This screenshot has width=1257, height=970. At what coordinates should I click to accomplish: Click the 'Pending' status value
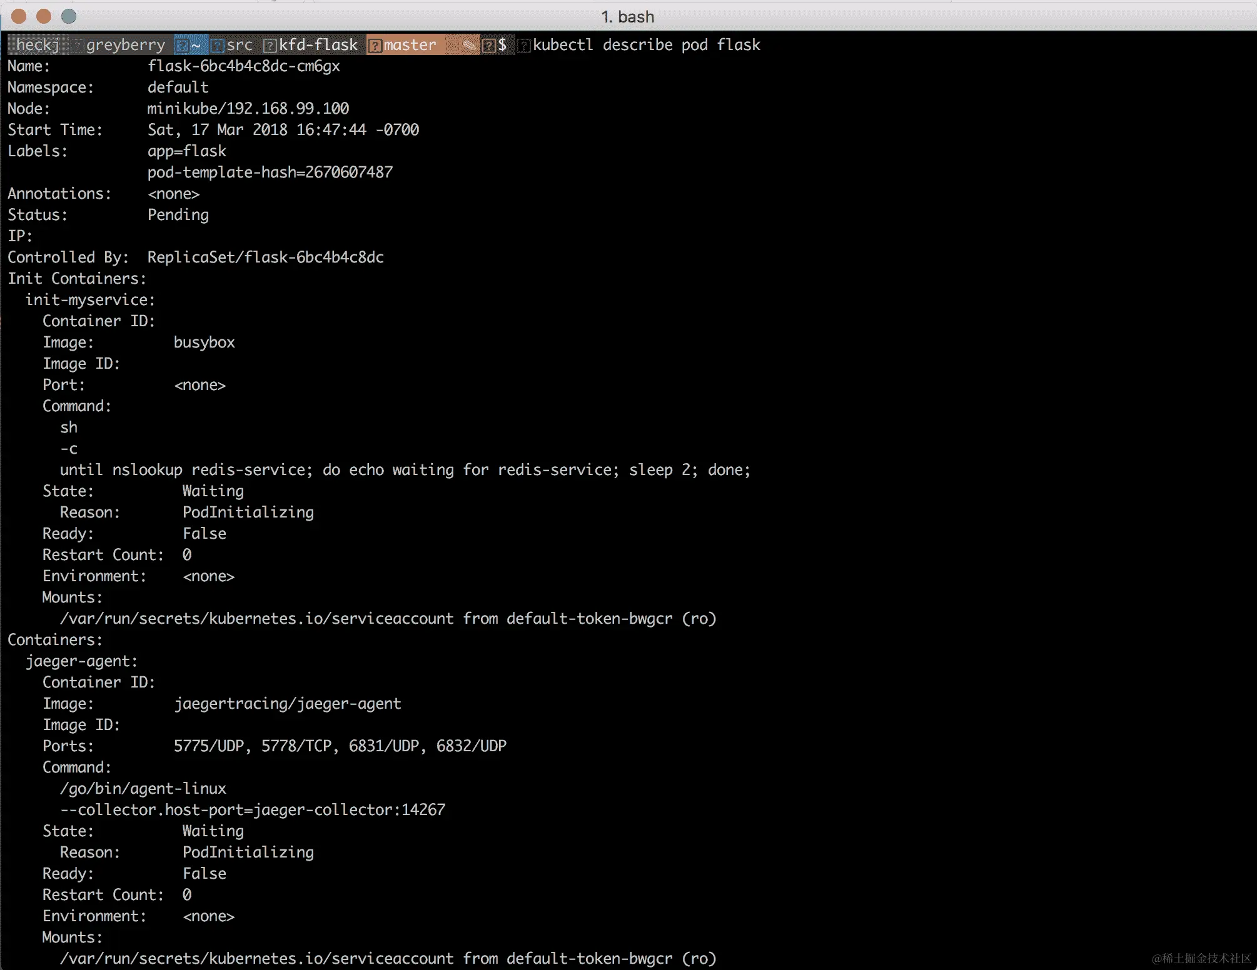[x=178, y=215]
